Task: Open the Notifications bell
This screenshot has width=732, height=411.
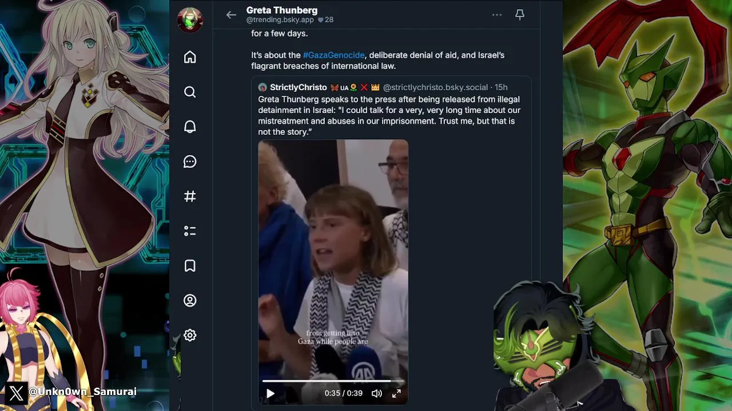Action: pos(190,127)
